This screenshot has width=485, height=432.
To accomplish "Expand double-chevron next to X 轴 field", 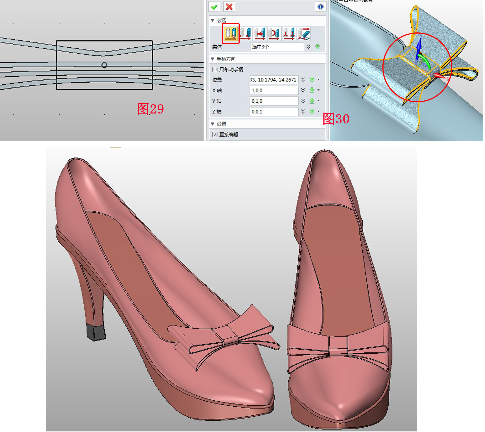I will (303, 90).
